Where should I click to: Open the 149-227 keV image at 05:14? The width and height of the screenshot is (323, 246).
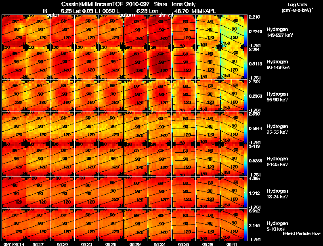tap(14, 31)
